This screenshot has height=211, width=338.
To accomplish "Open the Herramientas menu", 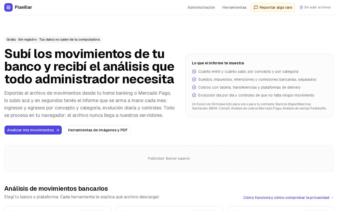I will 234,7.
